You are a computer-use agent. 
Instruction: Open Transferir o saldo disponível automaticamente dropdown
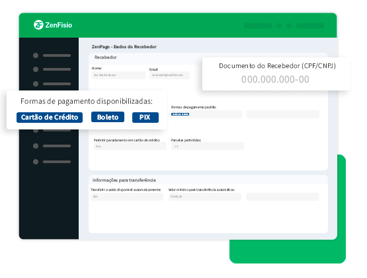click(127, 197)
